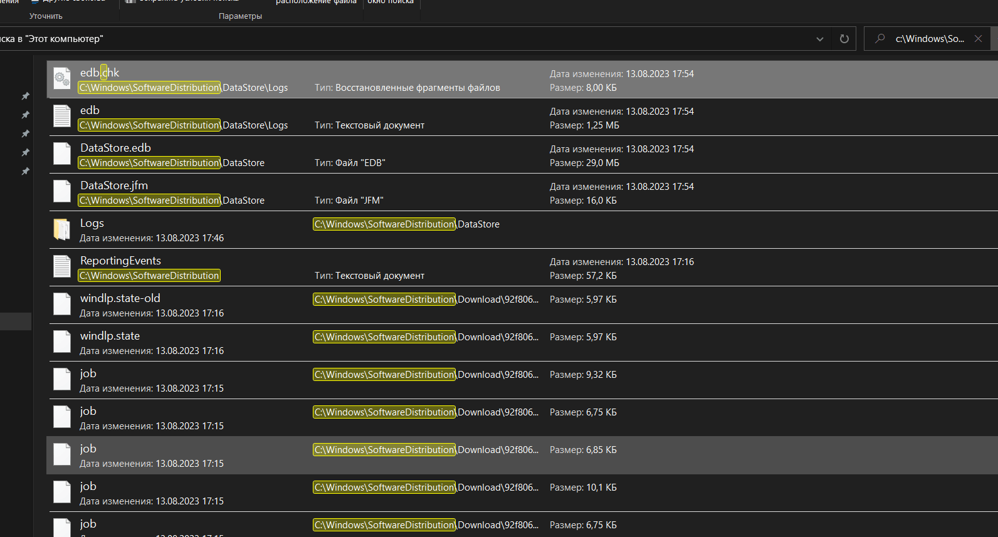Expand the address bar history dropdown

click(x=820, y=39)
